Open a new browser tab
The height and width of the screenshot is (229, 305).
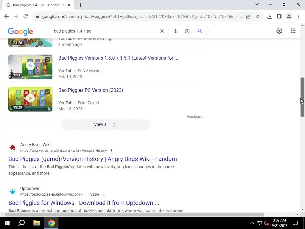click(x=80, y=5)
